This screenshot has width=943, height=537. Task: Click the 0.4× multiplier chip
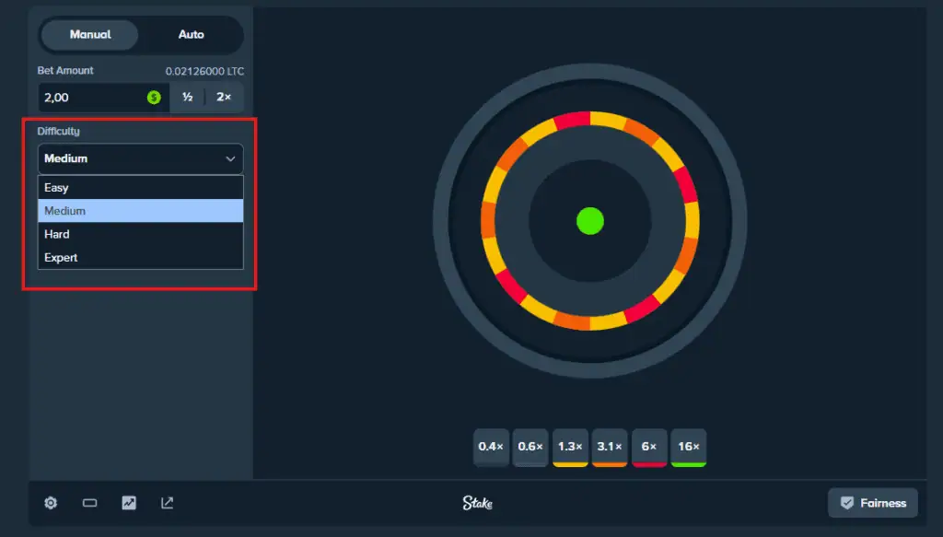click(491, 447)
